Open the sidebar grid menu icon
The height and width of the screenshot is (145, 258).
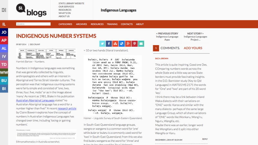pyautogui.click(x=4, y=10)
